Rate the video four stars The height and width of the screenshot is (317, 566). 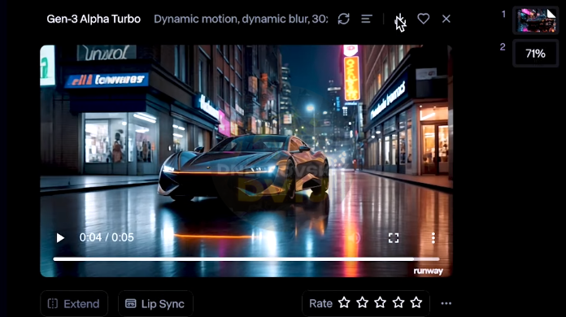tap(398, 302)
